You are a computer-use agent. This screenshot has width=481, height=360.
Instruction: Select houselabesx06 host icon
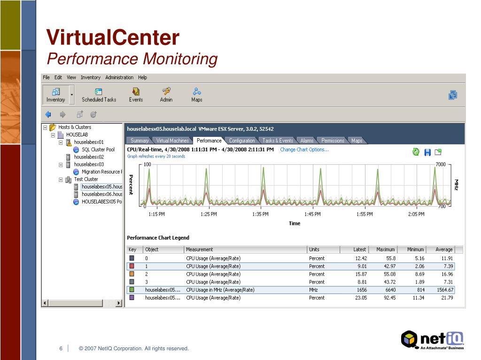coord(76,195)
